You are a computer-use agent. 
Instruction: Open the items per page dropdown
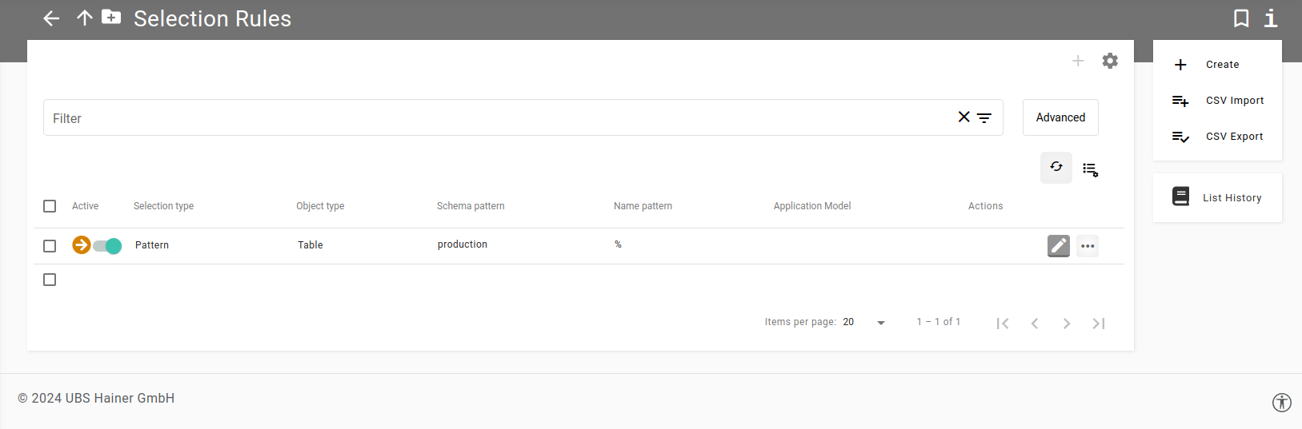tap(864, 323)
